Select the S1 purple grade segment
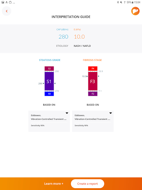The width and height of the screenshot is (142, 190). tap(49, 81)
